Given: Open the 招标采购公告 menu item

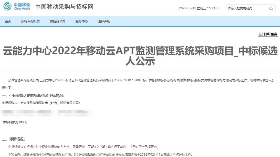Looking at the screenshot, I should (30, 21).
